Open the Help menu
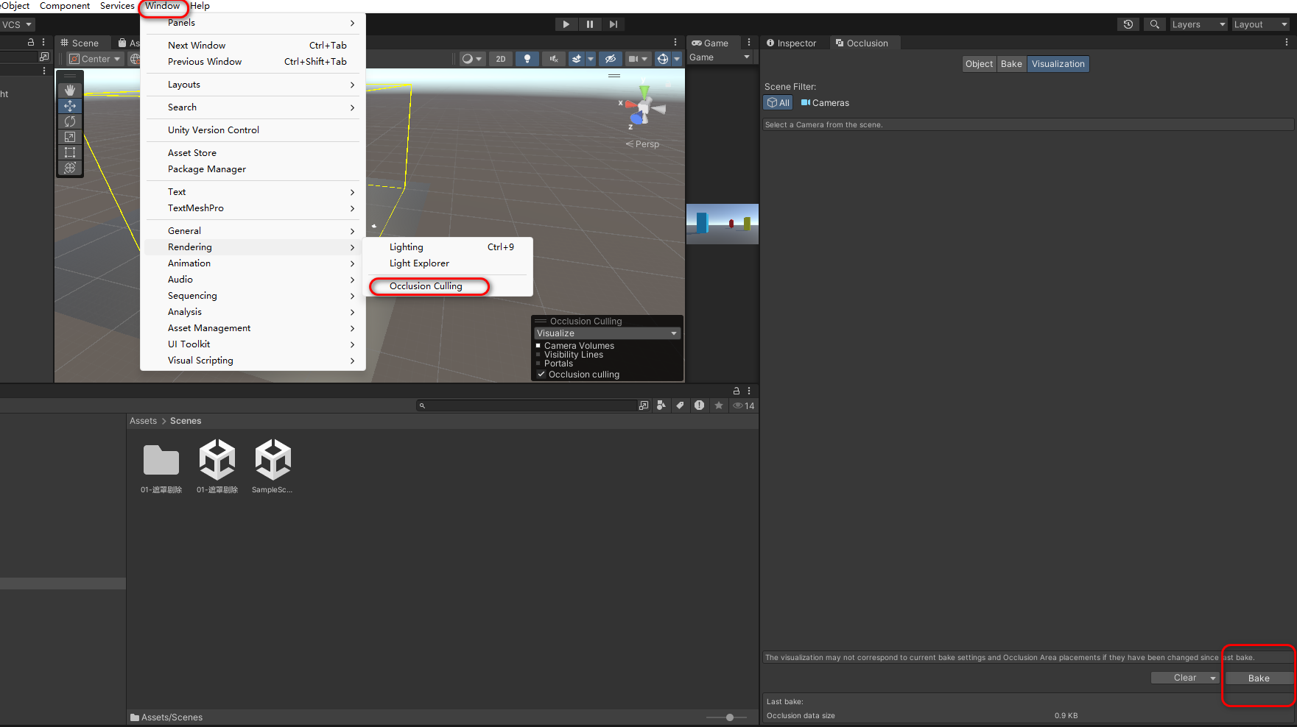The height and width of the screenshot is (727, 1297). point(200,6)
